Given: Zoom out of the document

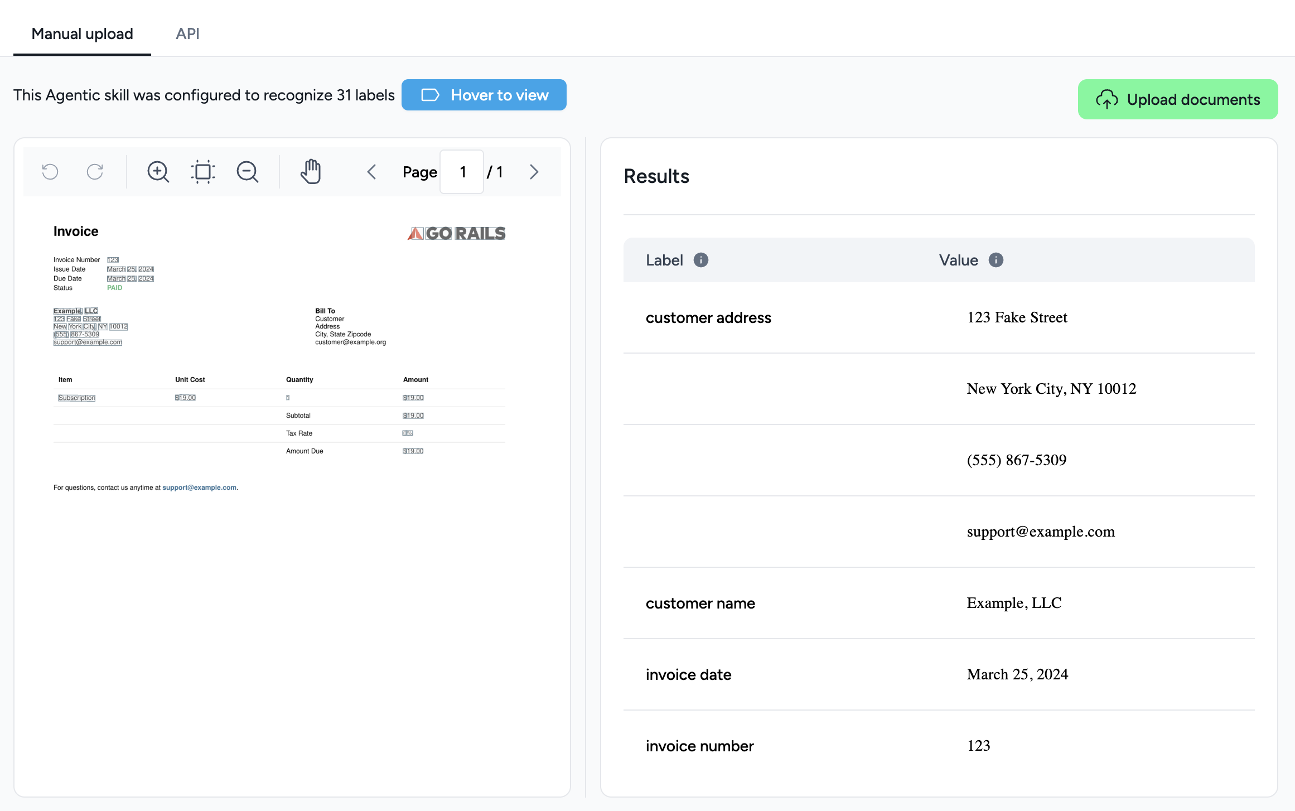Looking at the screenshot, I should tap(247, 172).
